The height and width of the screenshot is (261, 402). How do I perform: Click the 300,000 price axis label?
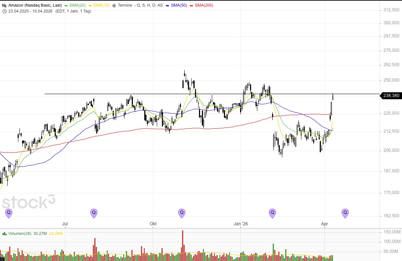coord(391,23)
